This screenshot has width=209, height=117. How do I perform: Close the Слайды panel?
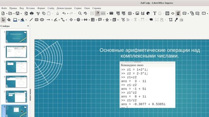click(x=28, y=26)
